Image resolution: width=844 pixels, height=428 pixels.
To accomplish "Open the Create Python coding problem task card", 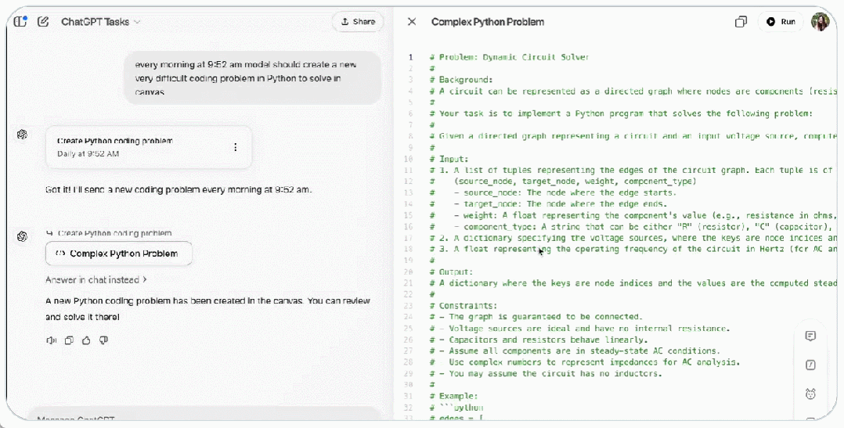I will coord(141,147).
